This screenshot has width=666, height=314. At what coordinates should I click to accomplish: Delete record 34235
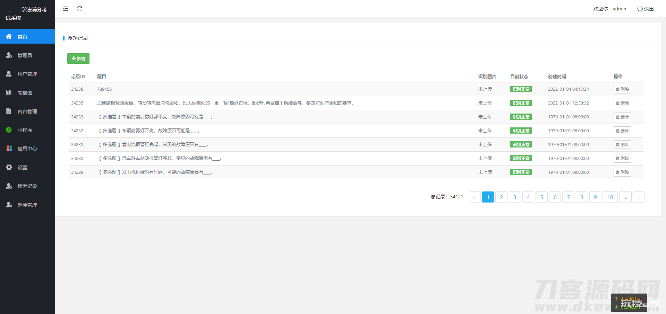(x=622, y=103)
